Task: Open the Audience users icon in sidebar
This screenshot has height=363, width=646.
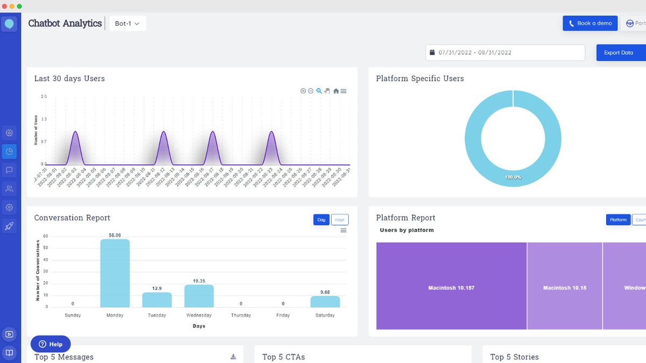Action: [9, 188]
